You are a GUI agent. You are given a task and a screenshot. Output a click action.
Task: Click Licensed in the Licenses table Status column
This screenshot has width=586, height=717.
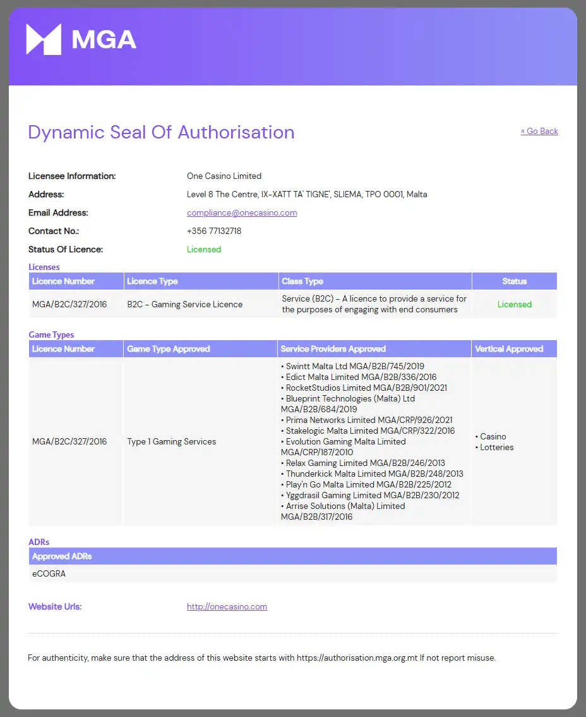point(514,305)
